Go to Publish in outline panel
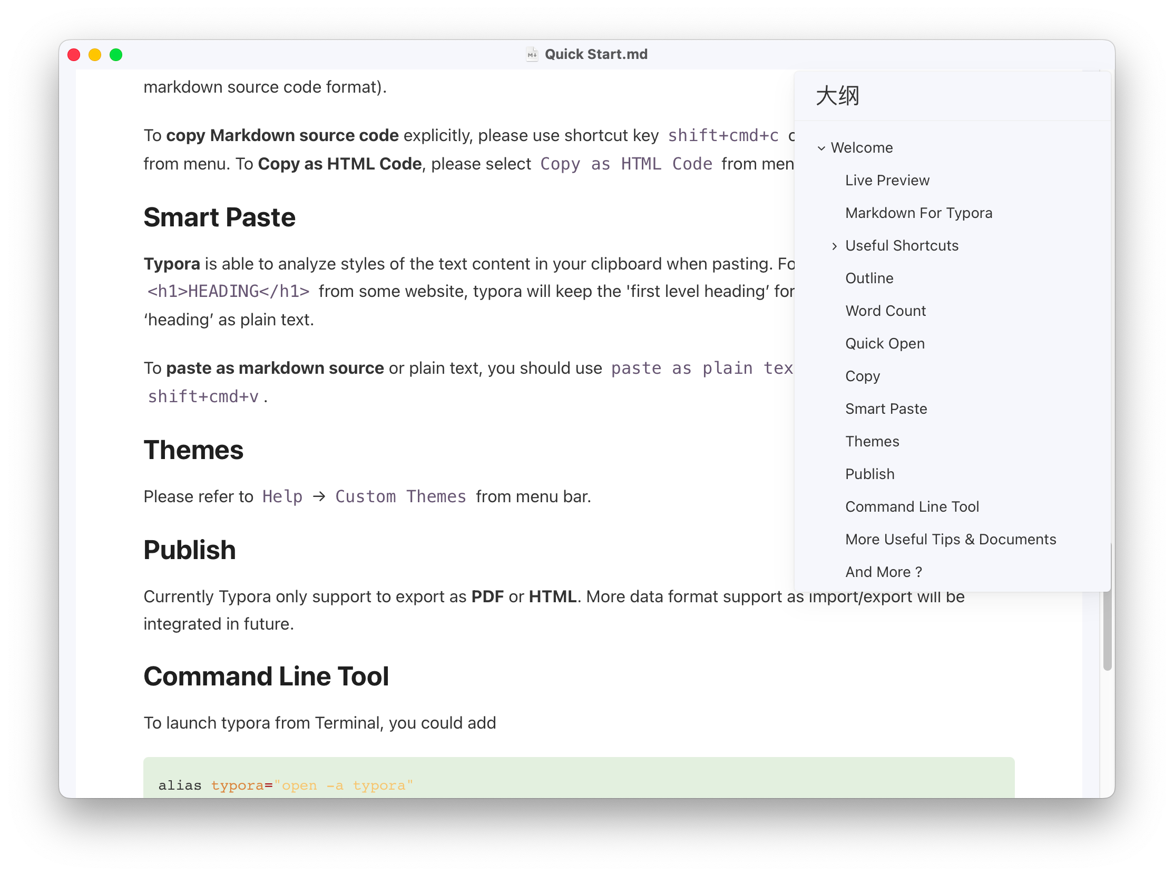This screenshot has height=876, width=1174. coord(869,474)
